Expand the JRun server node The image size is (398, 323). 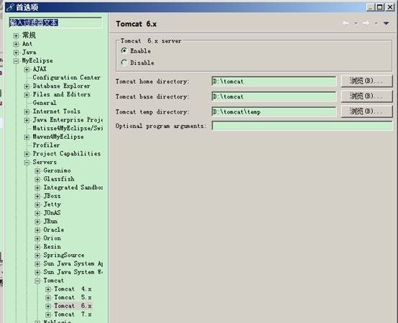[x=37, y=222]
